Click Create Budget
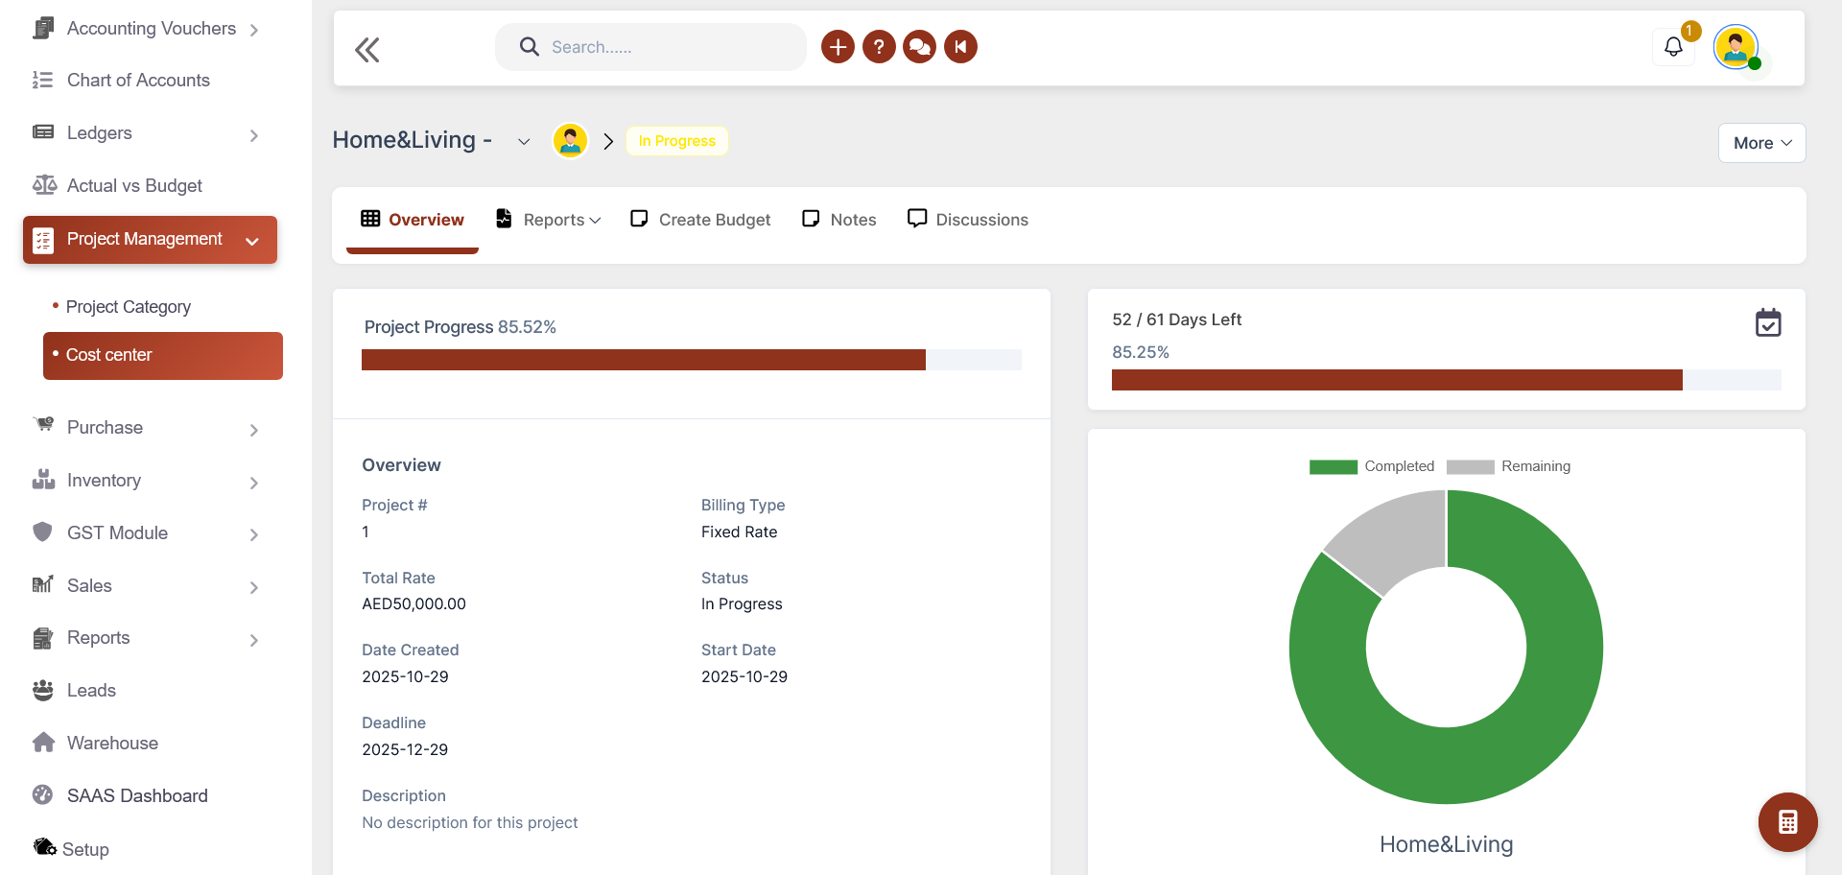The width and height of the screenshot is (1842, 875). tap(700, 220)
